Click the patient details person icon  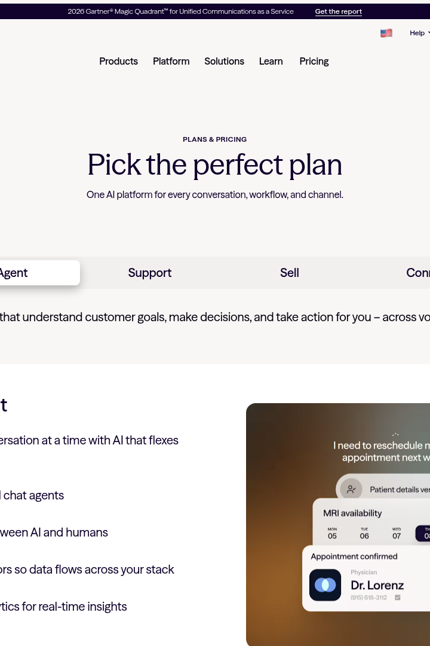[x=351, y=489]
